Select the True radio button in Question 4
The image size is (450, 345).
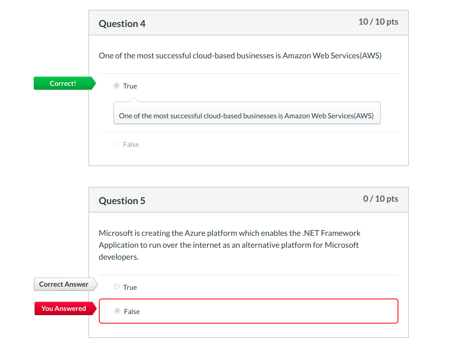pos(116,86)
